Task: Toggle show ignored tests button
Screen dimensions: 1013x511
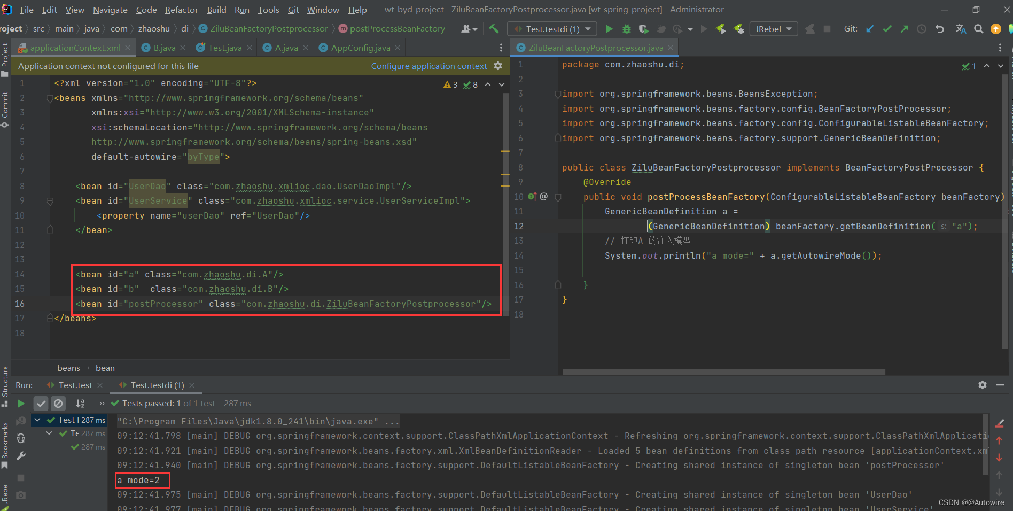Action: (x=58, y=404)
